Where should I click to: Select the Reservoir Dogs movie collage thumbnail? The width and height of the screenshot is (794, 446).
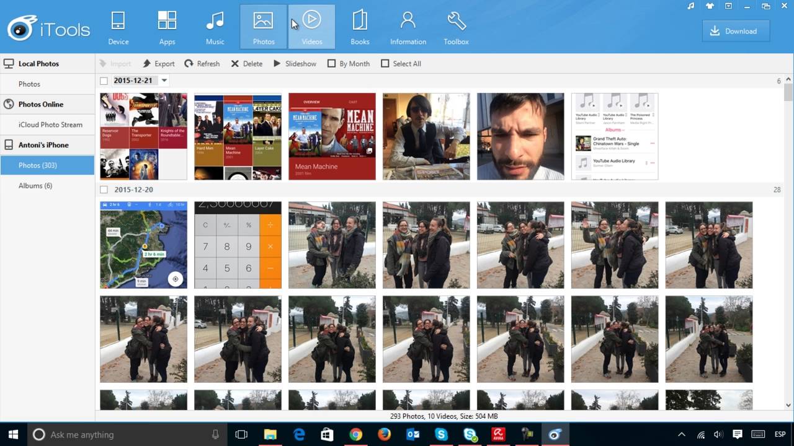pyautogui.click(x=143, y=136)
